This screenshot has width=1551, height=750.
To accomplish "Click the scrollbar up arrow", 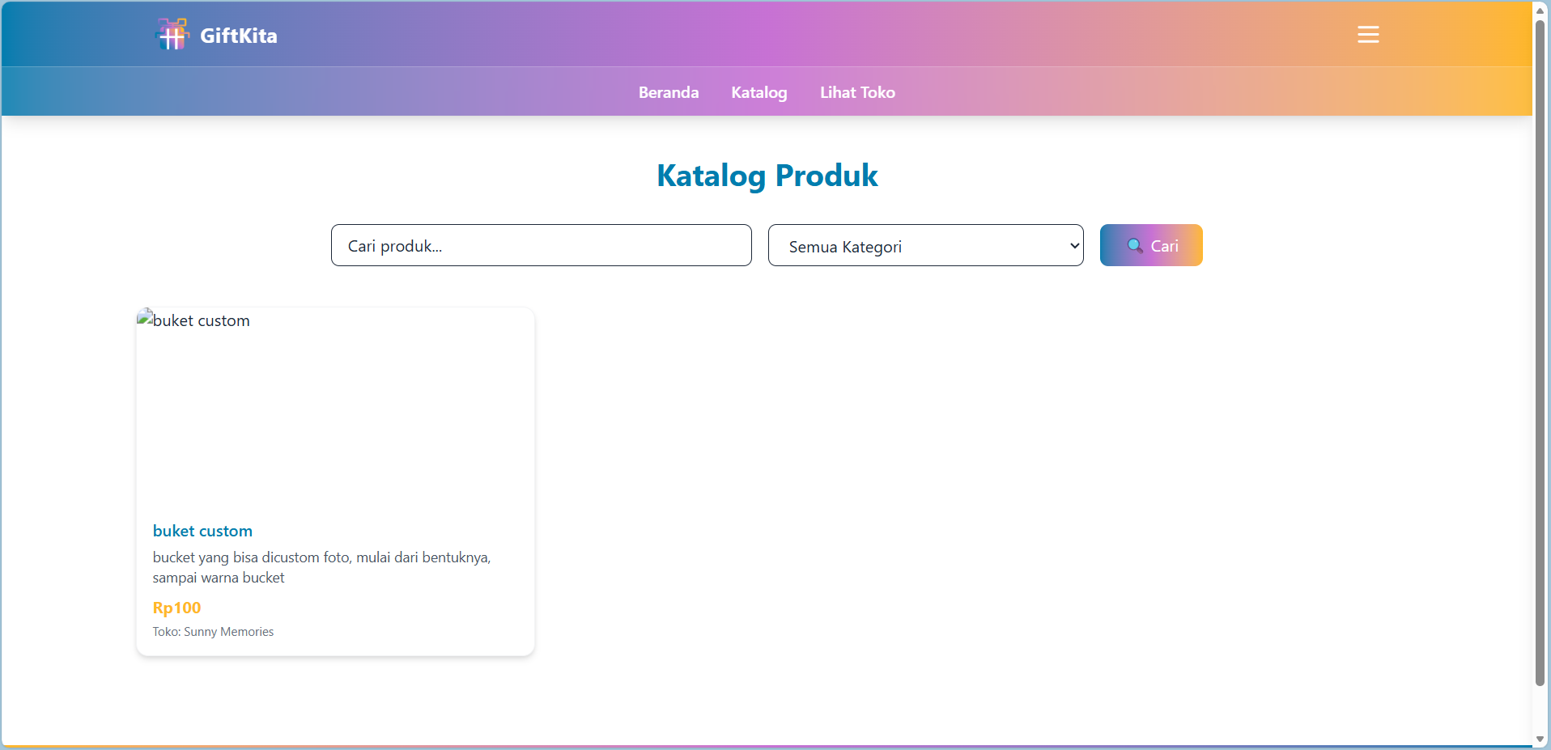I will pos(1540,11).
